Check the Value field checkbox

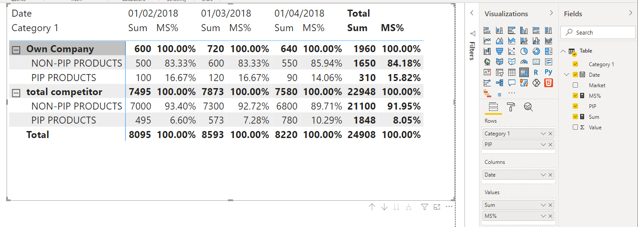(x=575, y=127)
